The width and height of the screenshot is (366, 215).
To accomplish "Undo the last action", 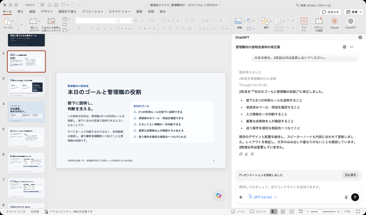I will coord(63,5).
